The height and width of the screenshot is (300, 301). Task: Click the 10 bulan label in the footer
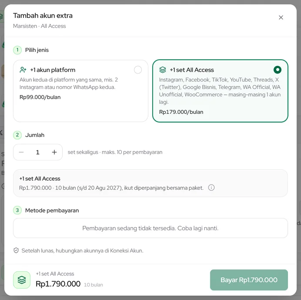point(93,285)
